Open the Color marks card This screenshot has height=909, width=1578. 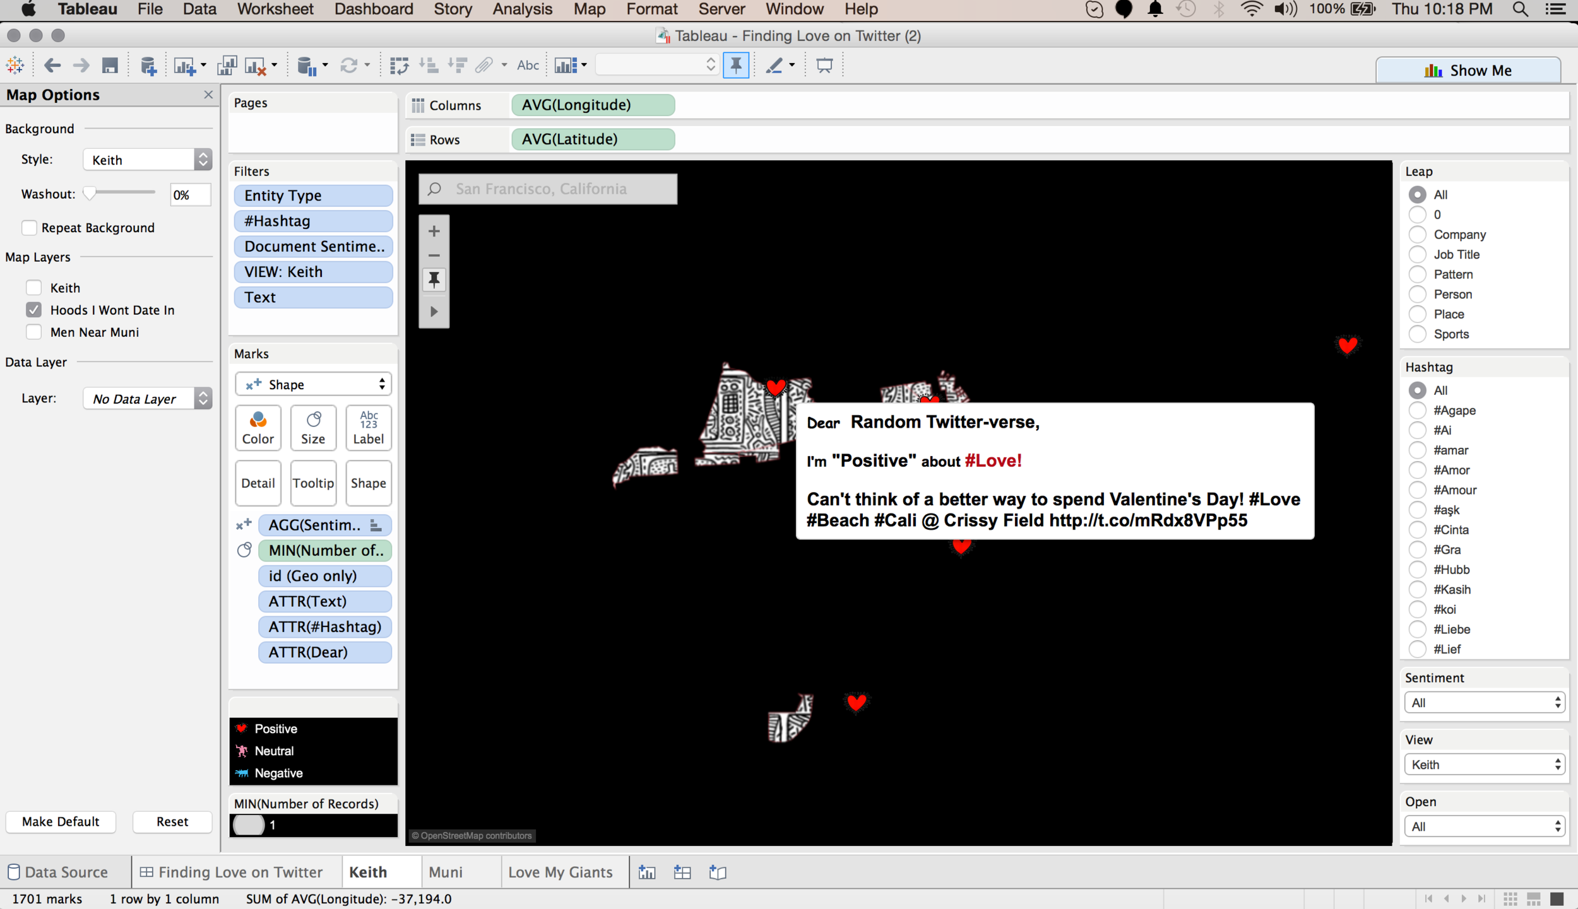[258, 428]
